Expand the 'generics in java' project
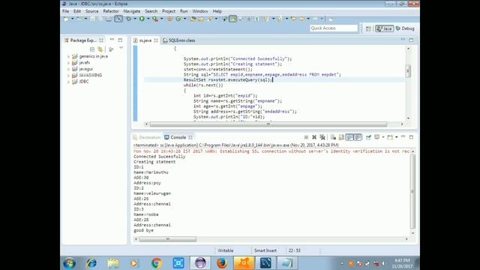Viewport: 480px width, 270px height. click(69, 57)
